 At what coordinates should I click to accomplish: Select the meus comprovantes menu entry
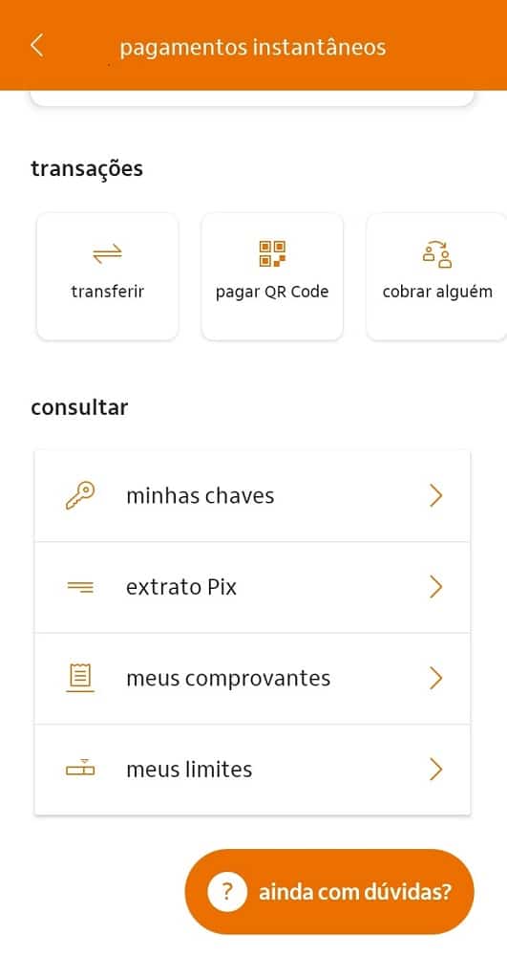(x=252, y=678)
